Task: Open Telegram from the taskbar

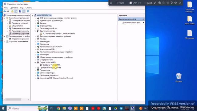Action: pos(121,108)
